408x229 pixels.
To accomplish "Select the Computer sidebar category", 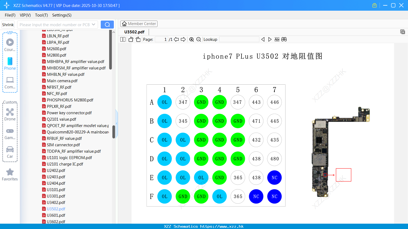I will point(10,82).
